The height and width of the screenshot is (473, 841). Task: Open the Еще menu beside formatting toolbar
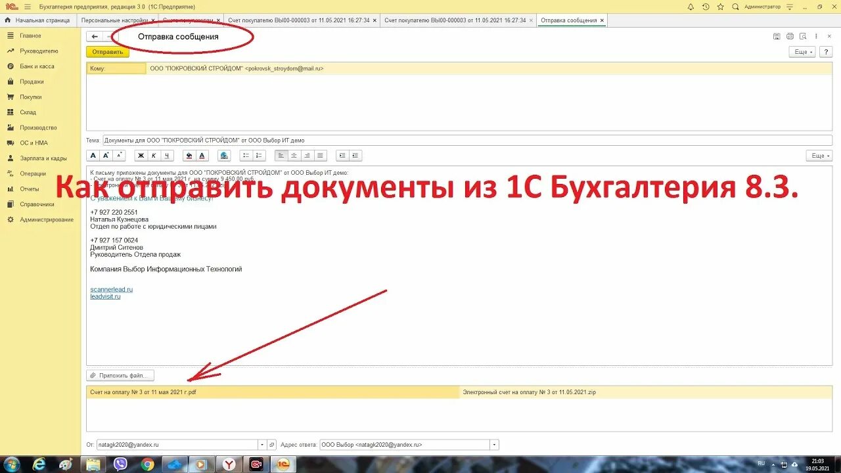coord(819,156)
